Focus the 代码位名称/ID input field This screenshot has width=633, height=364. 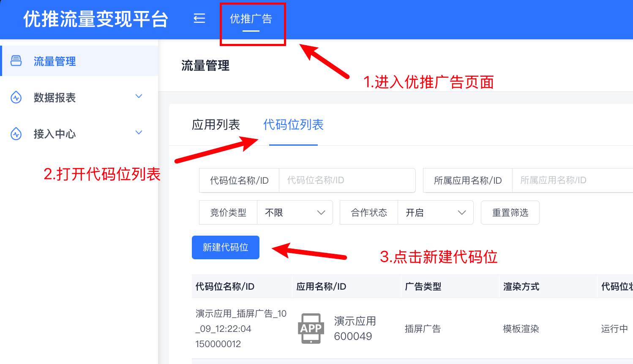pos(347,180)
